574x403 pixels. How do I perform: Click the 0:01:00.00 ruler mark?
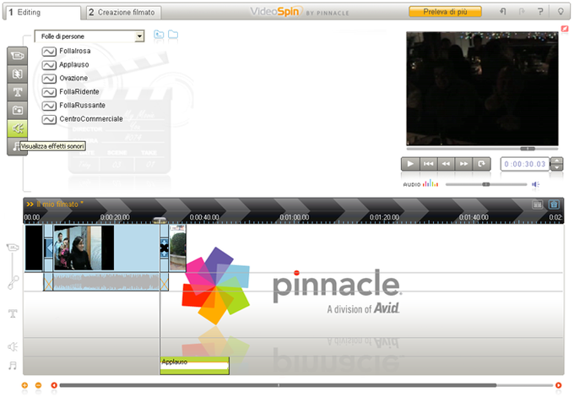[295, 217]
